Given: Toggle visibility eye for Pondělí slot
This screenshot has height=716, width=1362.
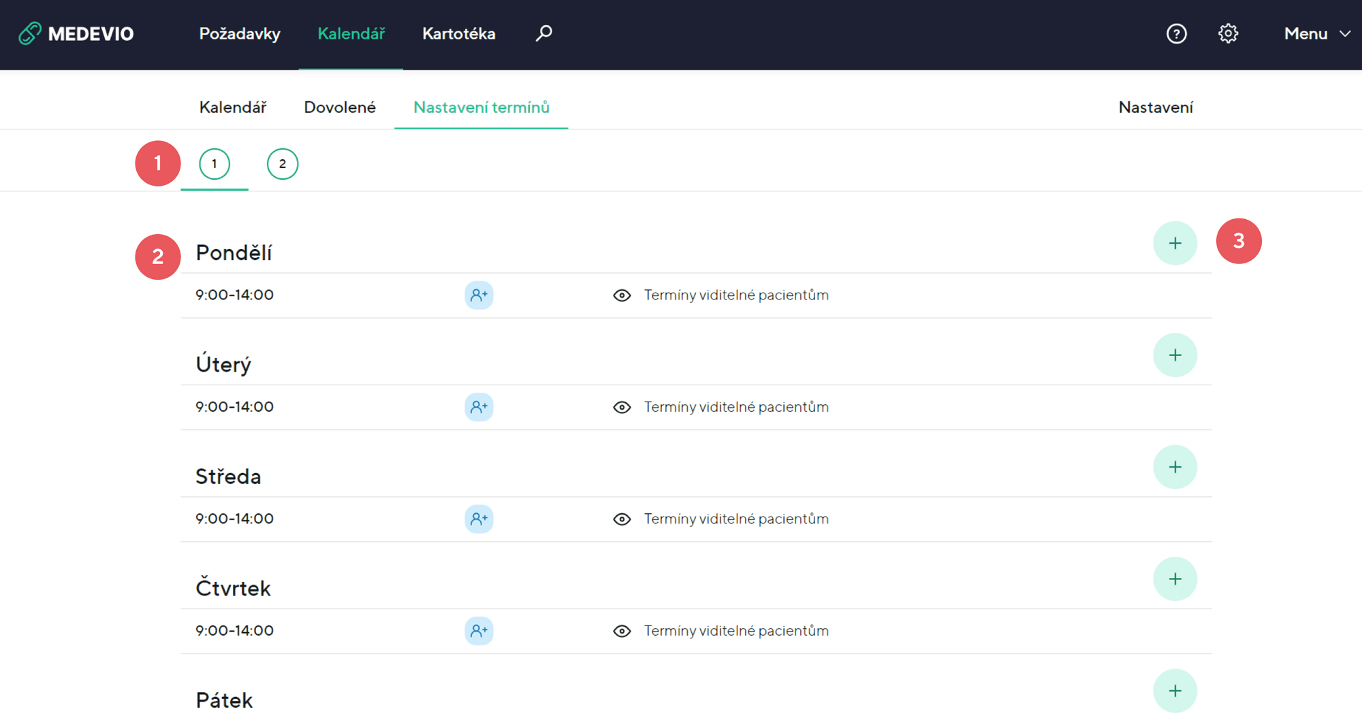Looking at the screenshot, I should 622,295.
